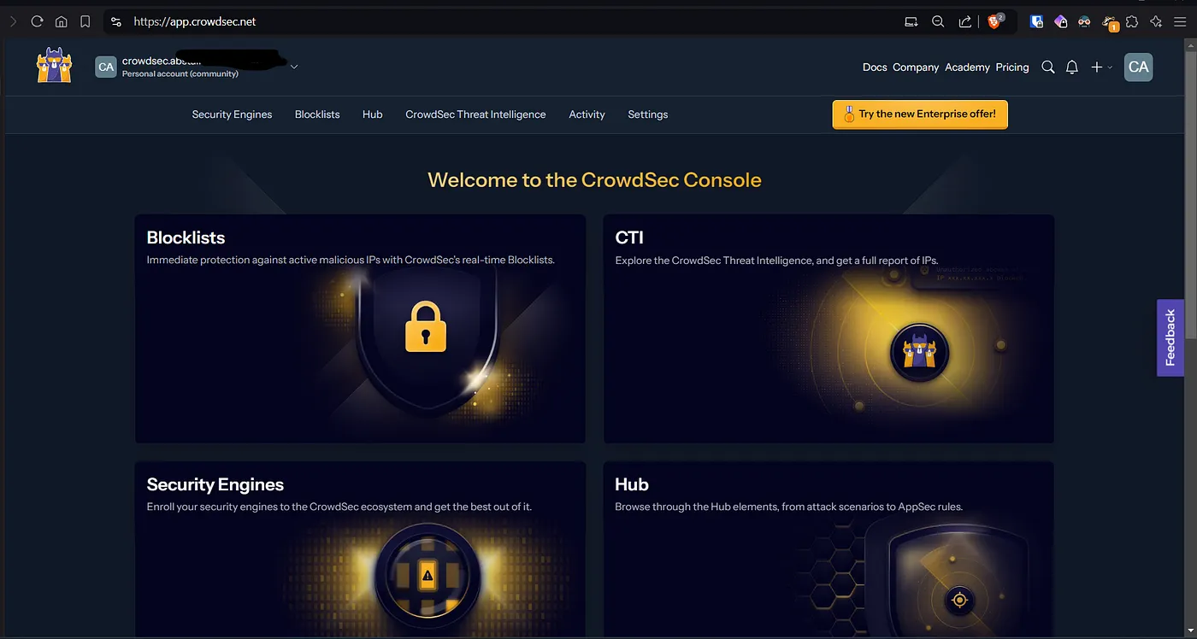Expand the account switcher chevron

pos(294,67)
